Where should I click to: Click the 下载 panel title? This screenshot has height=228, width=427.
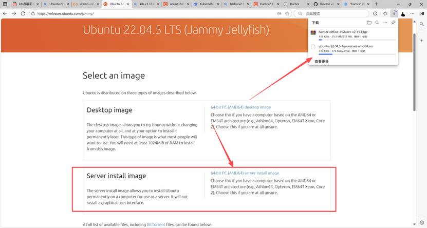[x=315, y=23]
